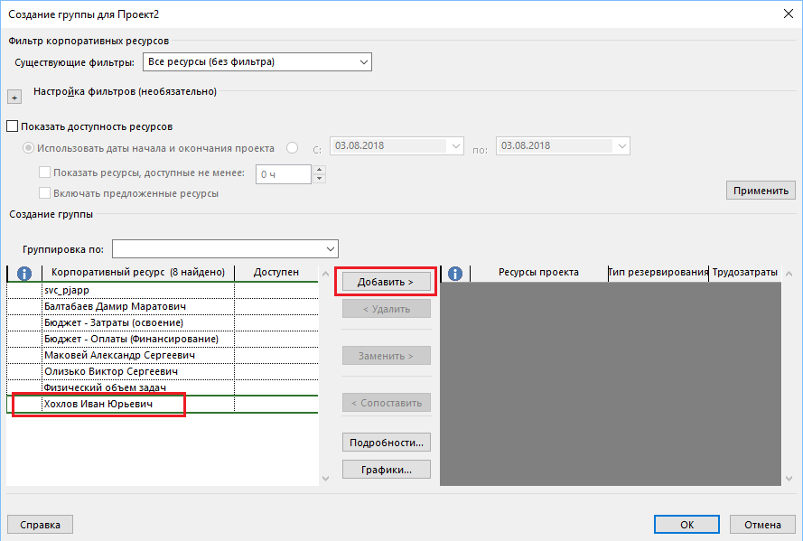803x541 pixels.
Task: Open the end date 'по:' dropdown
Action: coord(563,146)
